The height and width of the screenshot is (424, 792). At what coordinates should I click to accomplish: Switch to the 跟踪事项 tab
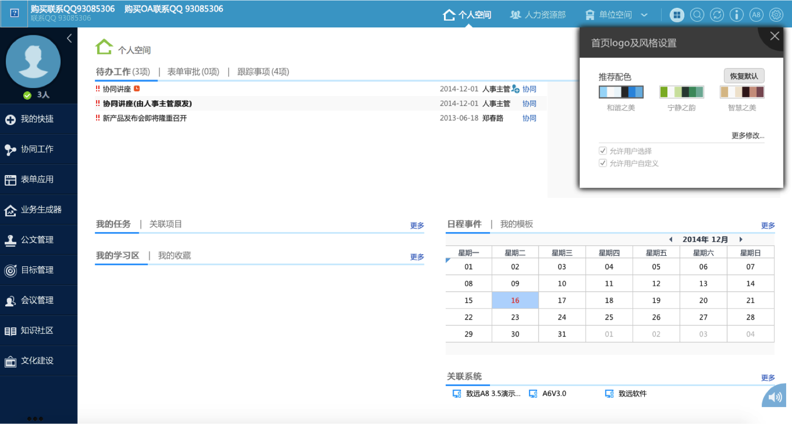coord(263,72)
